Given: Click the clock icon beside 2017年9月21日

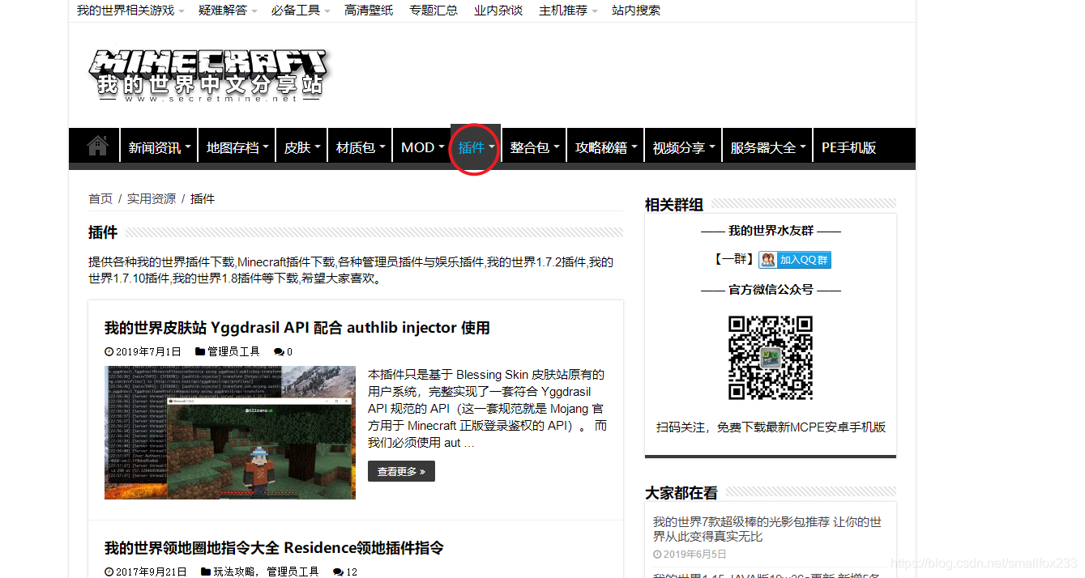Looking at the screenshot, I should tap(109, 572).
